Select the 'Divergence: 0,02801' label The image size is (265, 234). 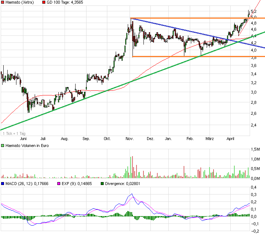(x=123, y=184)
